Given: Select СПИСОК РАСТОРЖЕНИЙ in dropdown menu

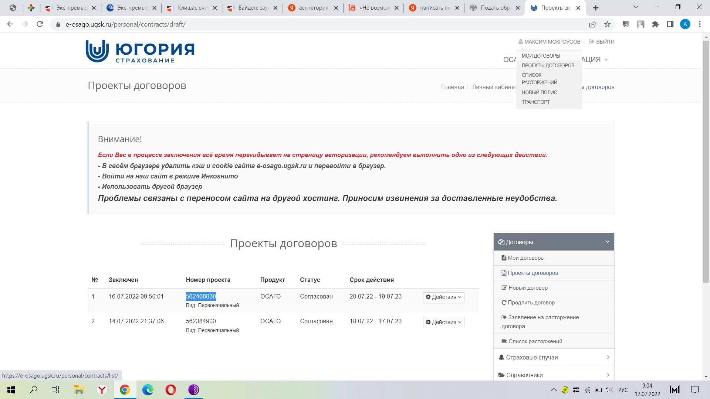Looking at the screenshot, I should pyautogui.click(x=540, y=79).
